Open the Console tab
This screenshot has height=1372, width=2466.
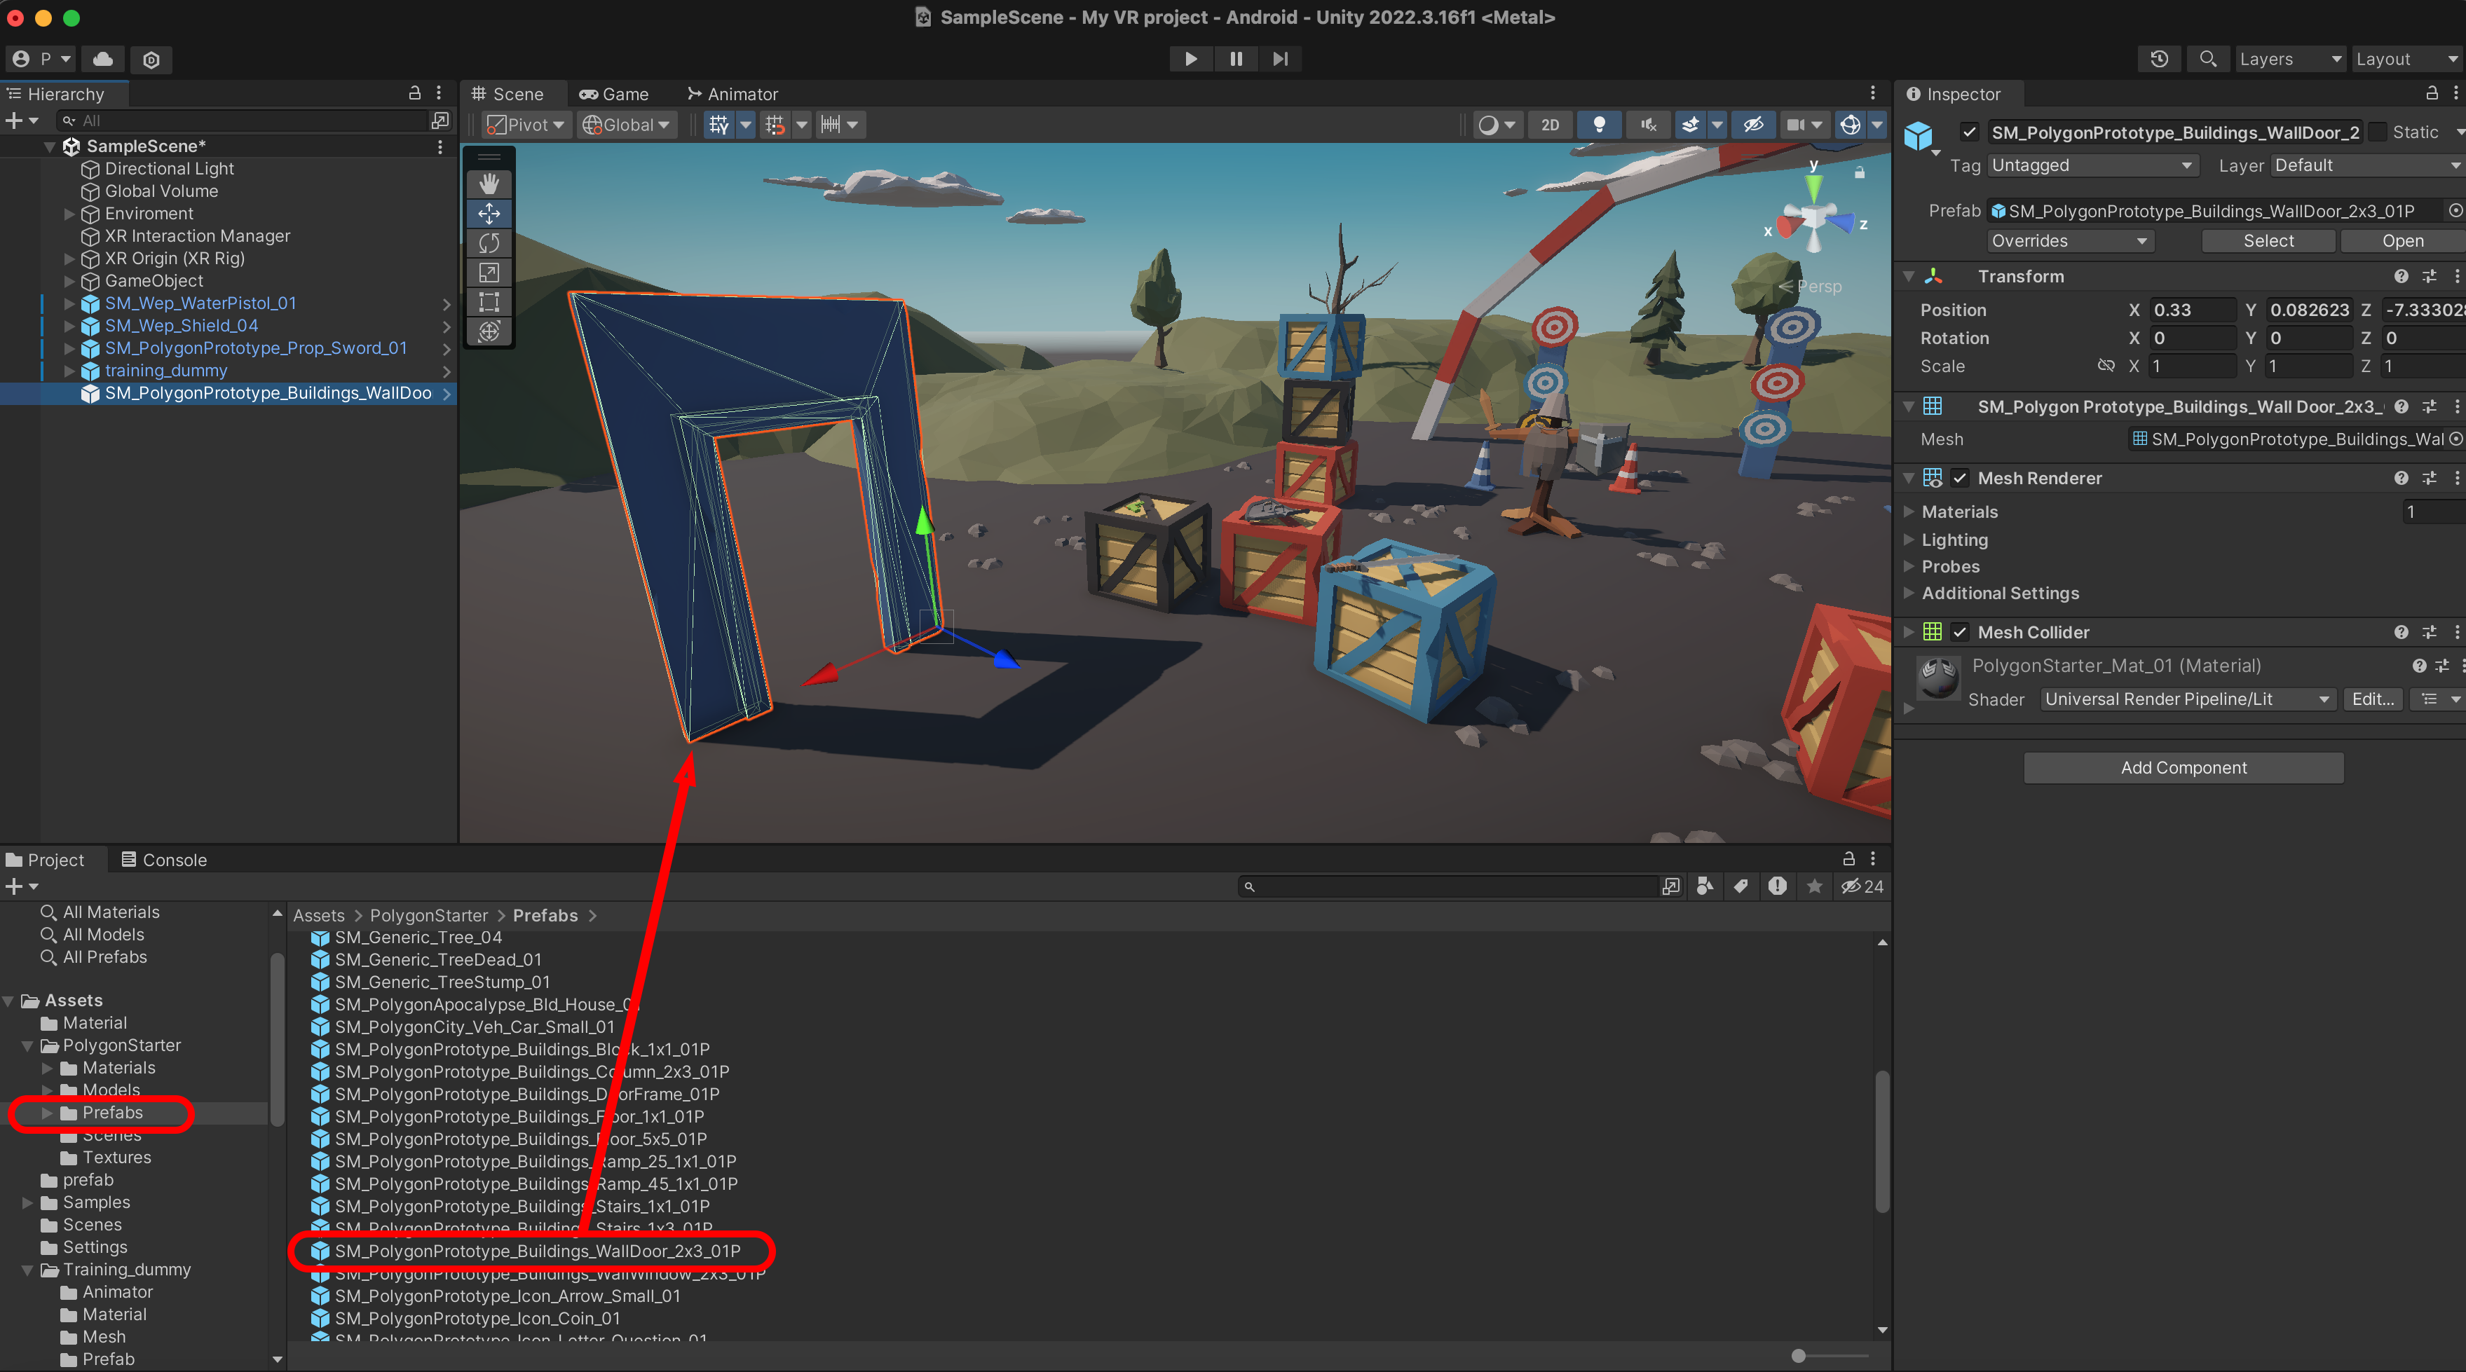pos(165,859)
